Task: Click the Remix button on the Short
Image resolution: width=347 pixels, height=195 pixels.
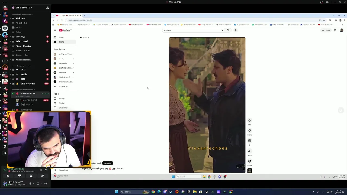Action: coord(250,161)
